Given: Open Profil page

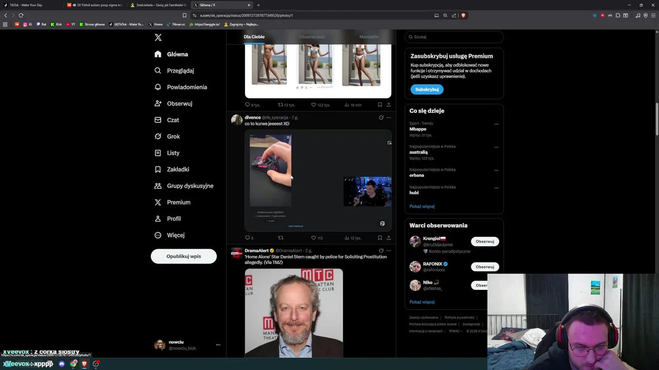Looking at the screenshot, I should (168, 218).
